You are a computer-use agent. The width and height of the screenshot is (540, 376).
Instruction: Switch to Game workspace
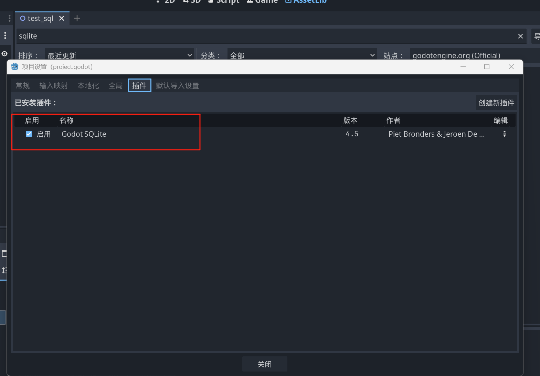click(x=262, y=1)
